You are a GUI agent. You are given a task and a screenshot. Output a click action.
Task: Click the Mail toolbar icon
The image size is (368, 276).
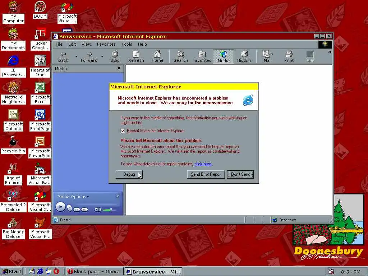[266, 57]
